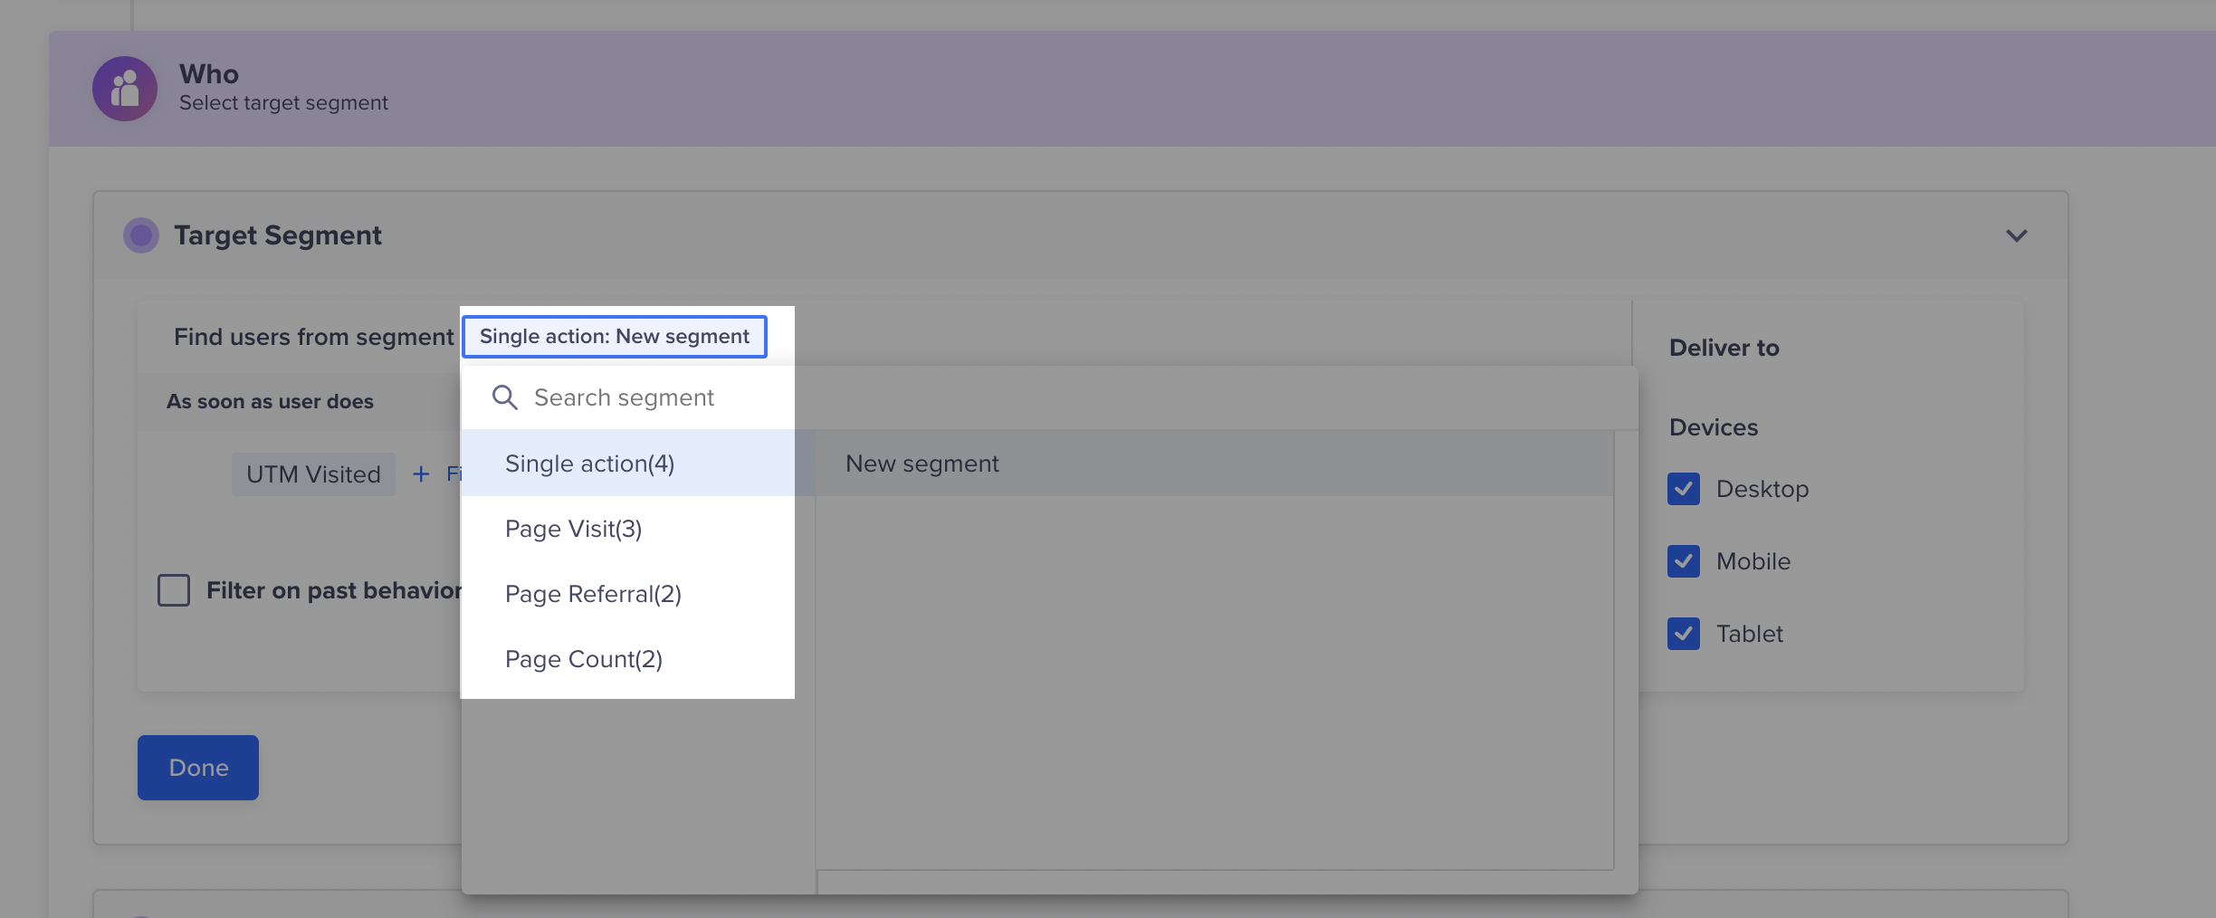
Task: Click the UTM Visited tag
Action: (313, 474)
